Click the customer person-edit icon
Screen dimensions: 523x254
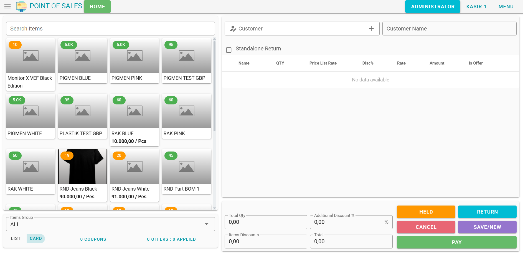click(233, 29)
